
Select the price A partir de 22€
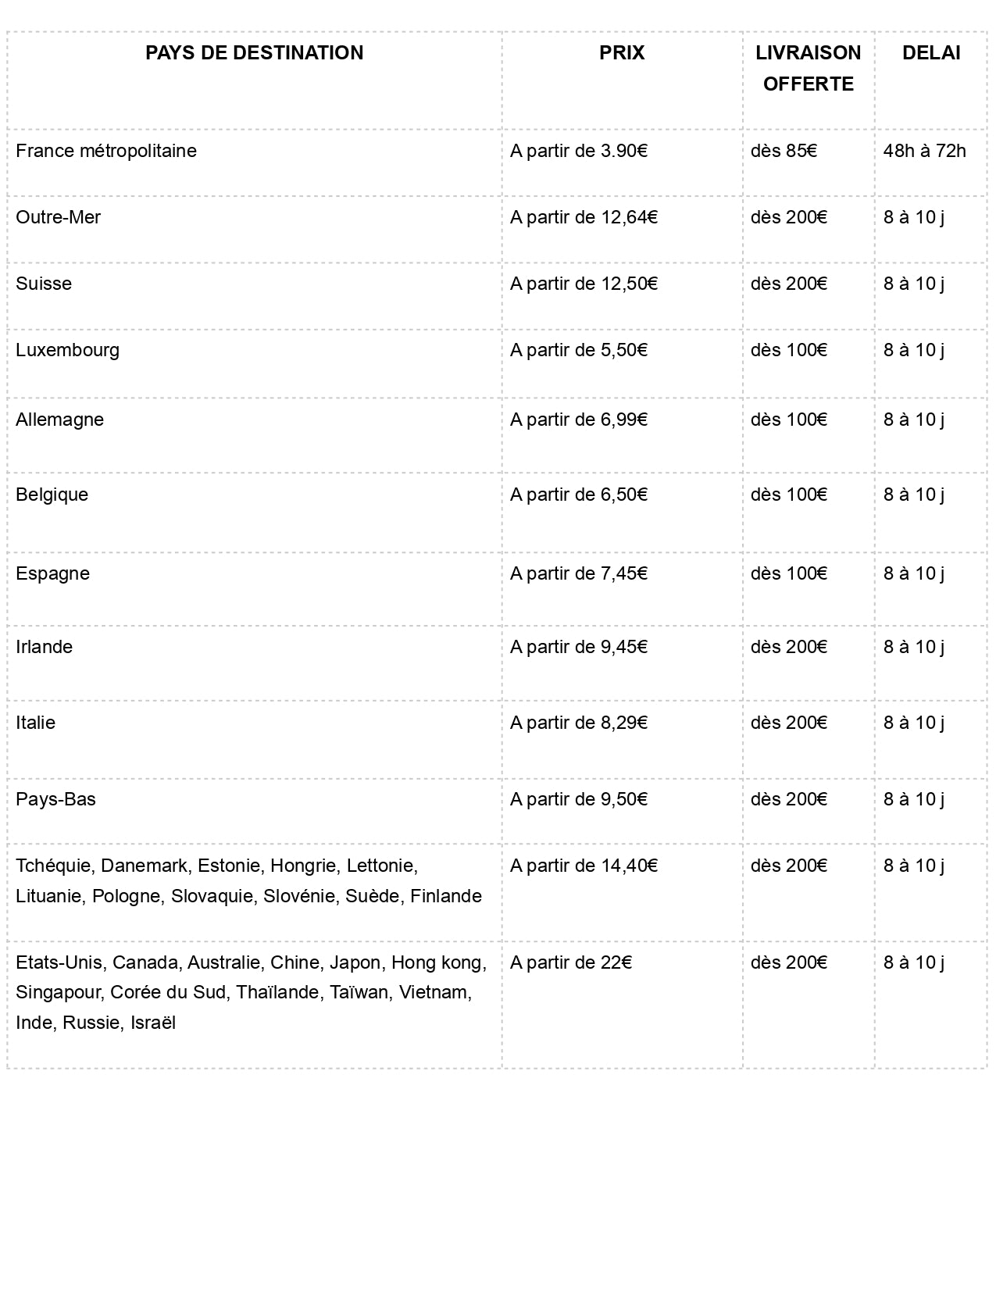571,962
